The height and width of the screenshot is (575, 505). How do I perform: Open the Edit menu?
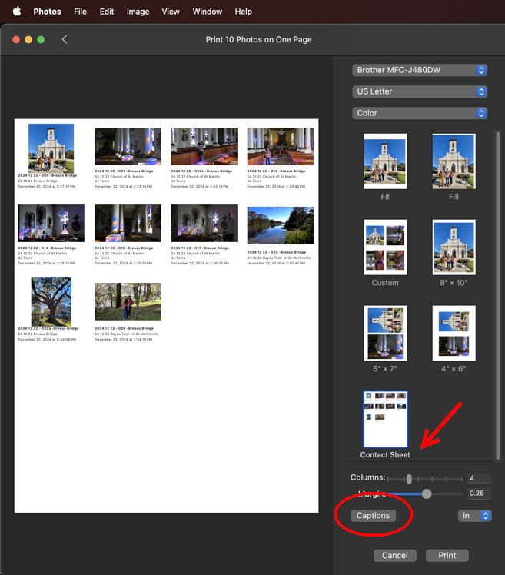coord(107,12)
